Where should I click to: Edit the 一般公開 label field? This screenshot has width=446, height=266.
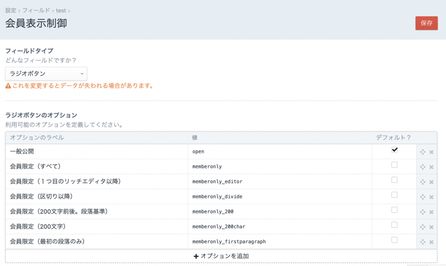(96, 151)
